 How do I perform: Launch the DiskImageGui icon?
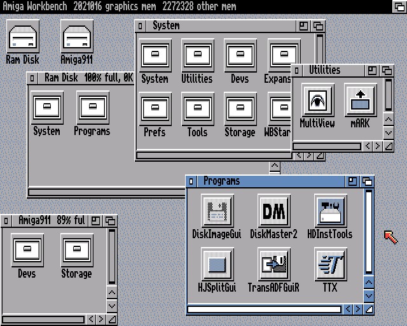tap(217, 211)
